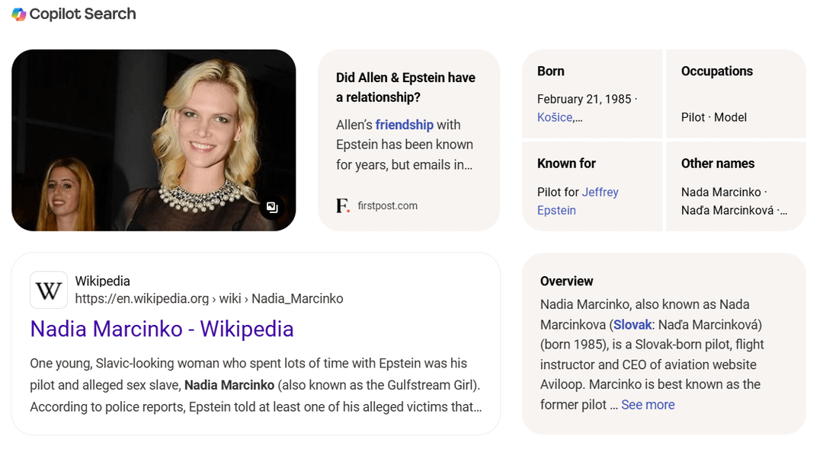Open the 'Nadia Marcinko - Wikipedia' result title

[162, 329]
